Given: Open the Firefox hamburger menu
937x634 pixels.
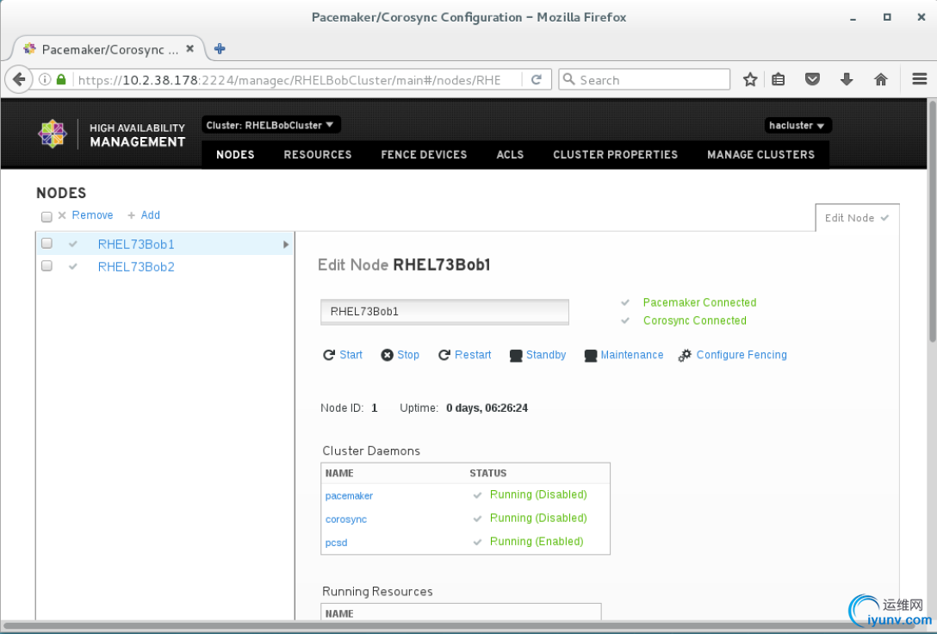Looking at the screenshot, I should click(920, 79).
